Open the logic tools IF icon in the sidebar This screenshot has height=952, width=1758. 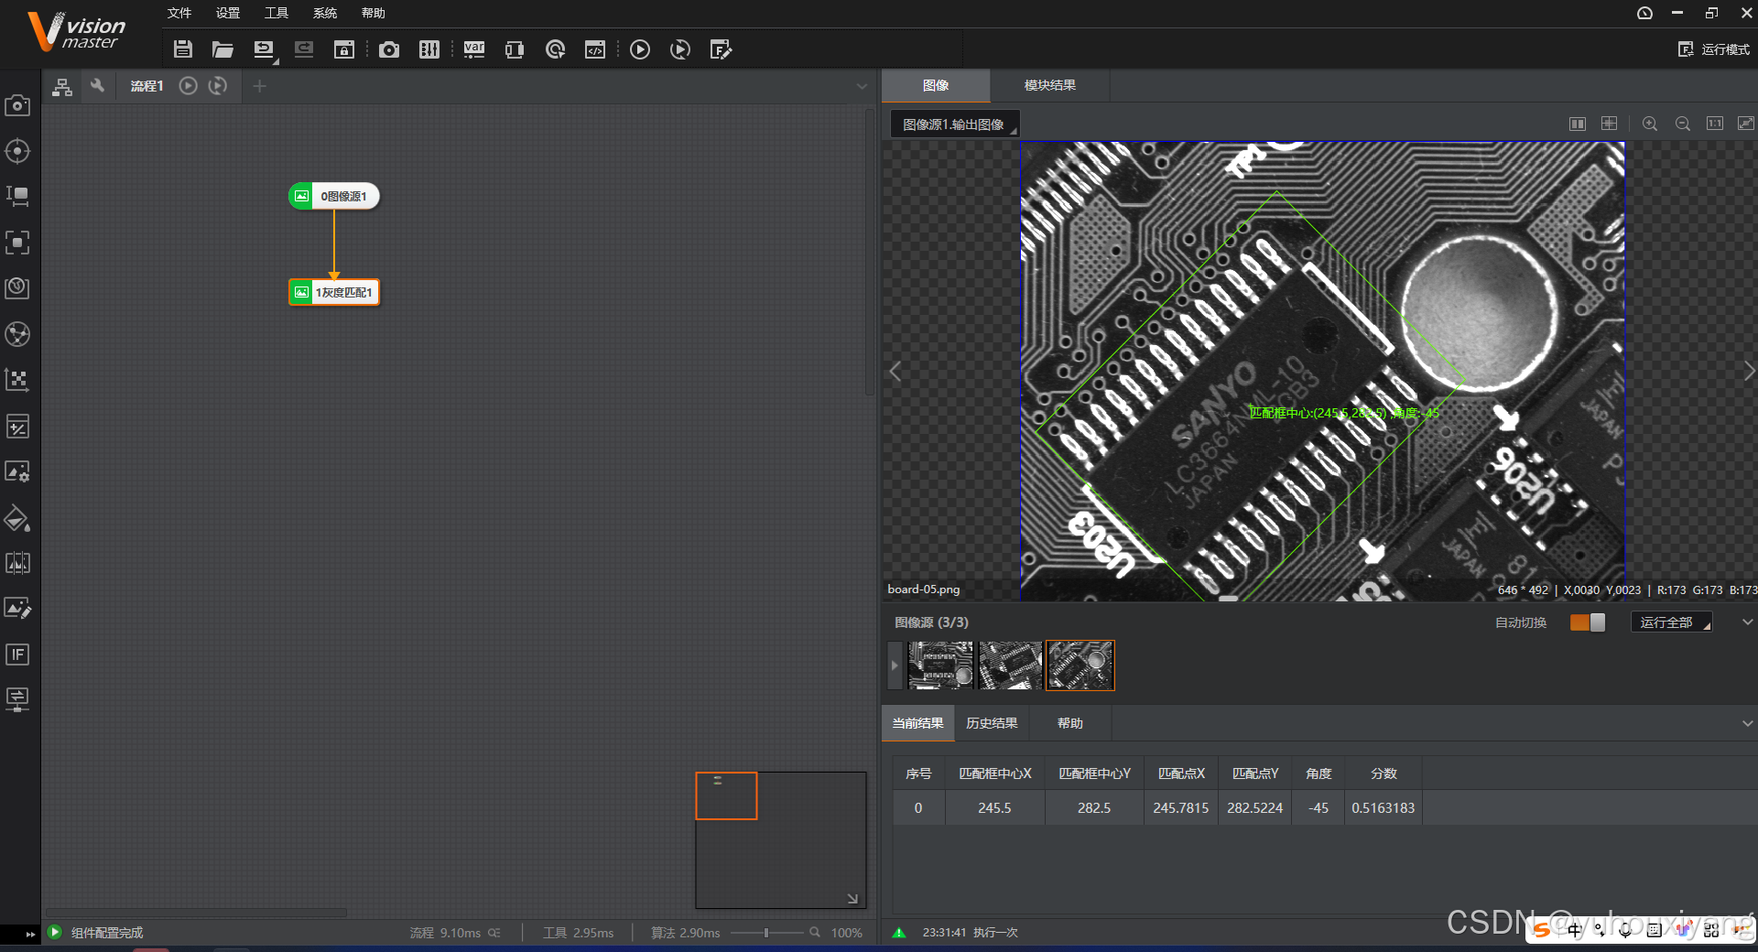[x=17, y=654]
